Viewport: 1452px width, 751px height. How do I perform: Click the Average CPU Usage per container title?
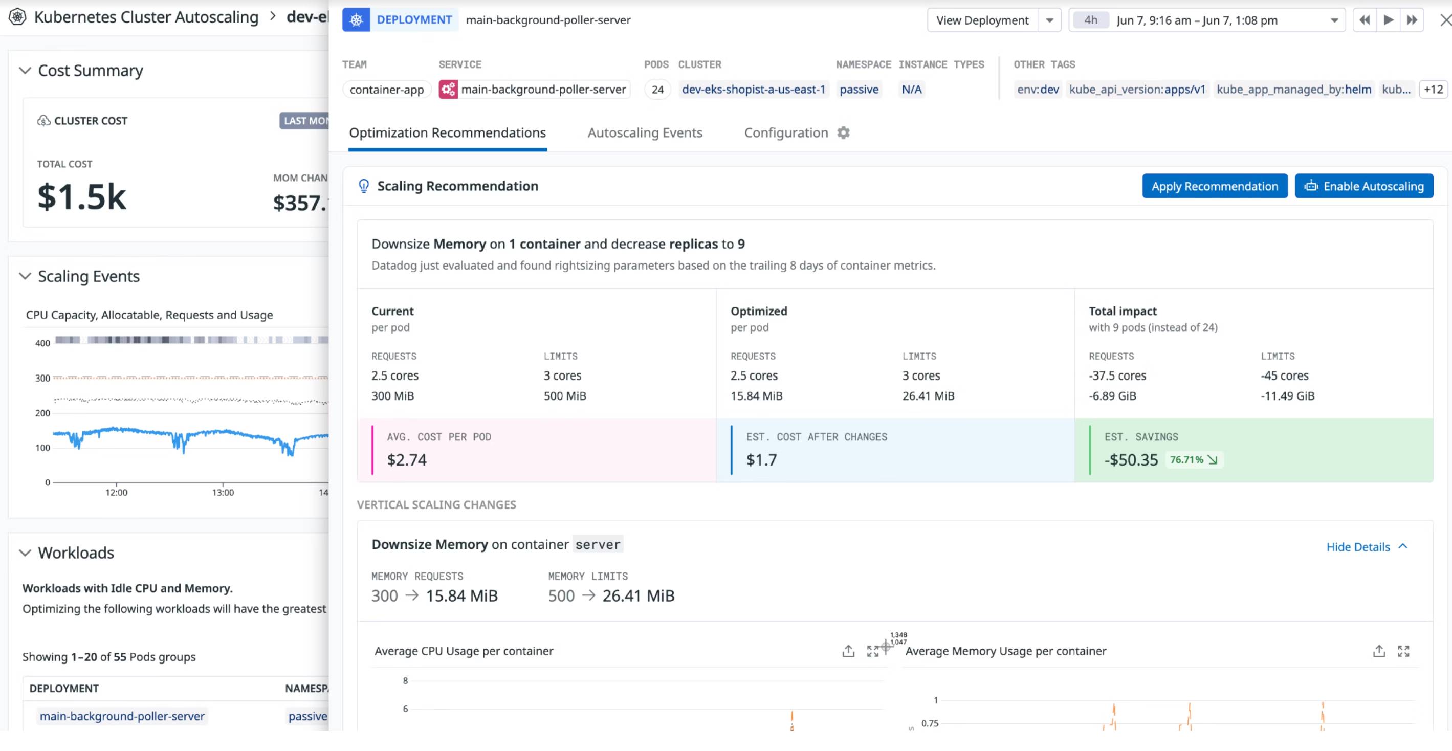[464, 651]
